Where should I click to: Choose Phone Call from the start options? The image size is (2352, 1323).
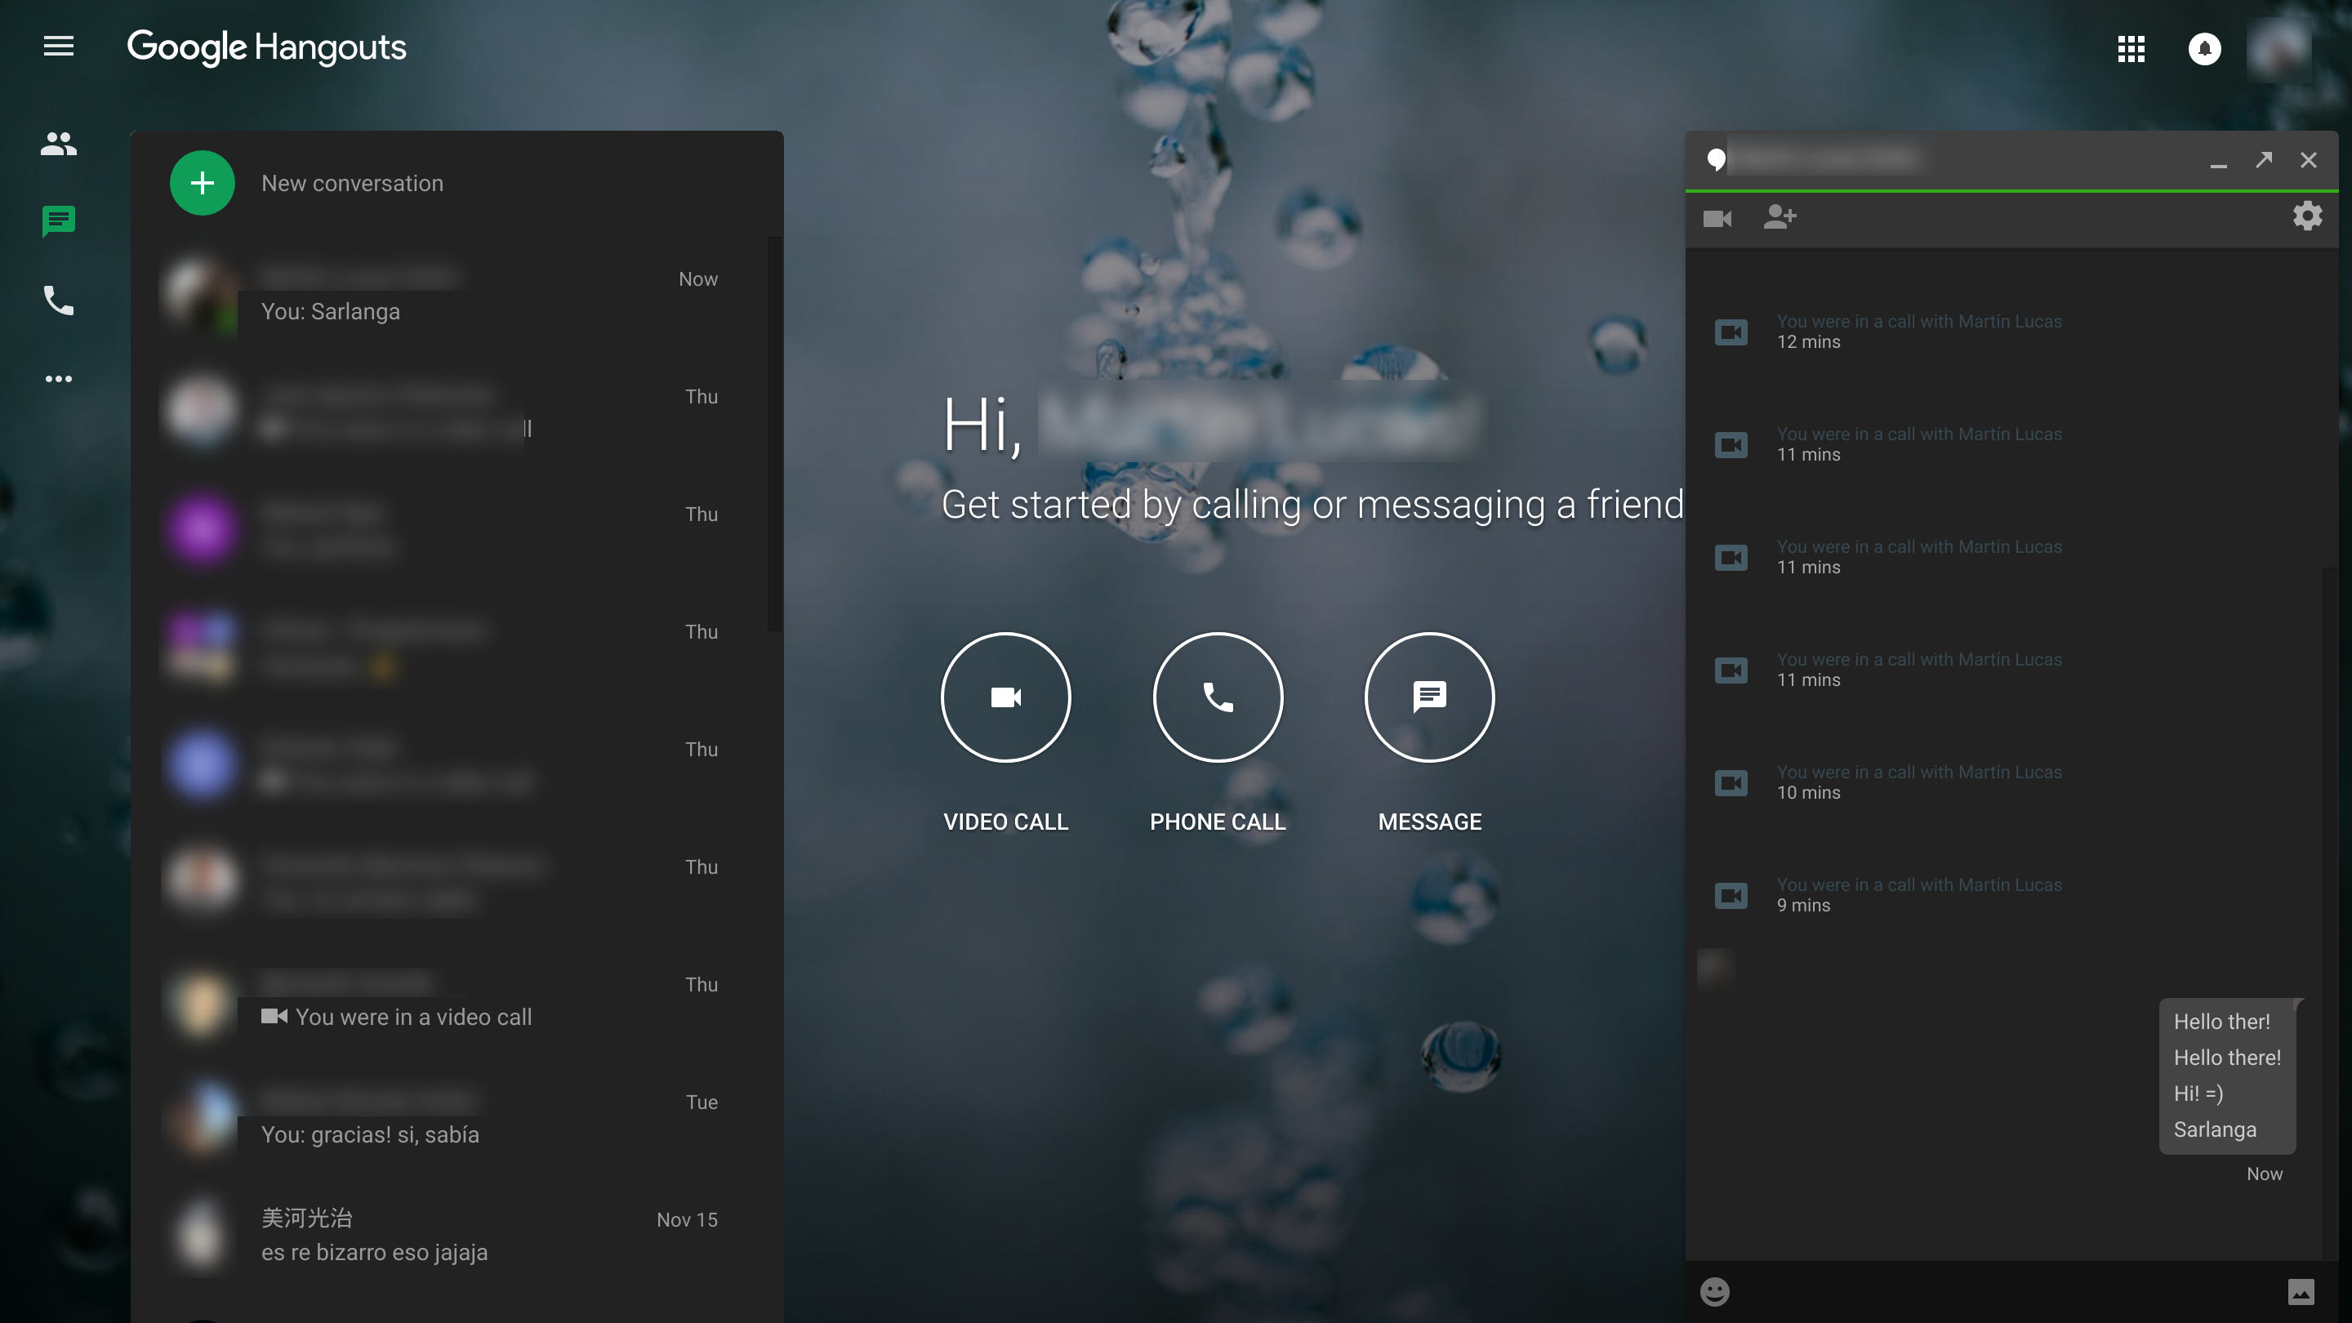click(1217, 697)
